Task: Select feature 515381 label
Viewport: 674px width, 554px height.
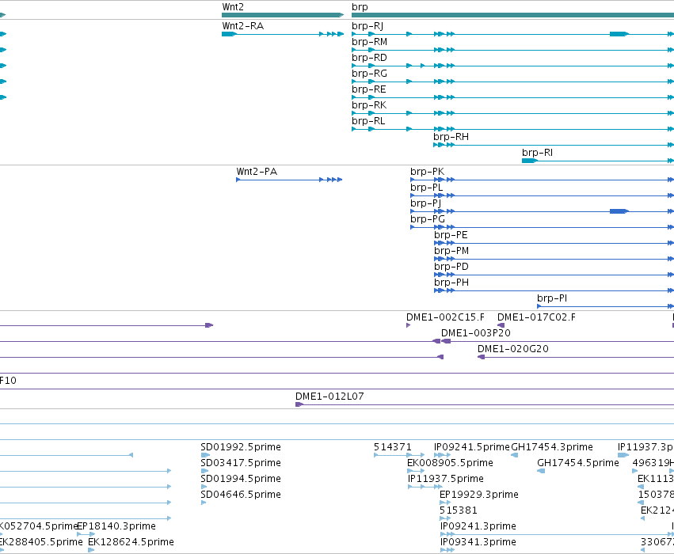Action: [459, 510]
